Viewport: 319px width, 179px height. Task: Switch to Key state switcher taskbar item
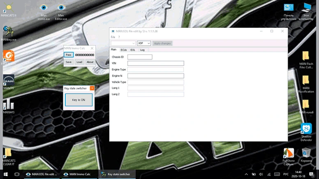coord(117,174)
